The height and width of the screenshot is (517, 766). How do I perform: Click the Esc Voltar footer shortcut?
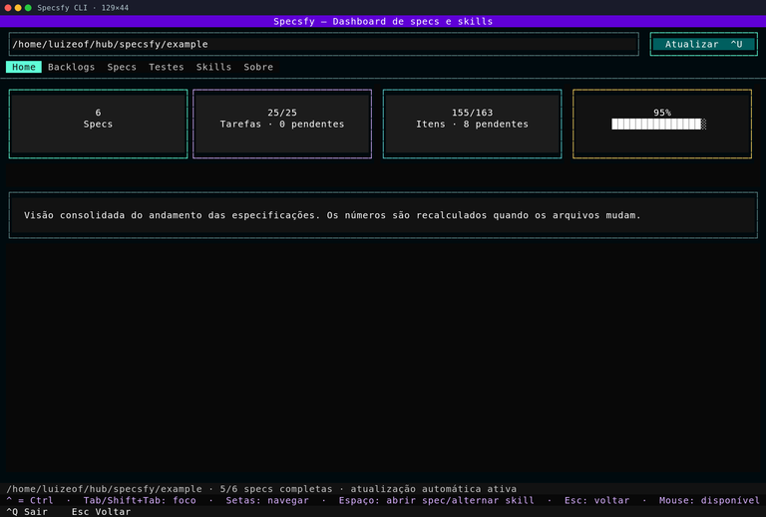(x=101, y=512)
